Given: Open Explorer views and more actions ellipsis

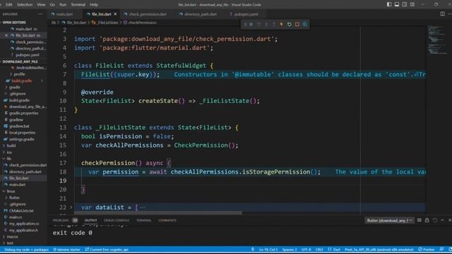Looking at the screenshot, I should (40, 14).
